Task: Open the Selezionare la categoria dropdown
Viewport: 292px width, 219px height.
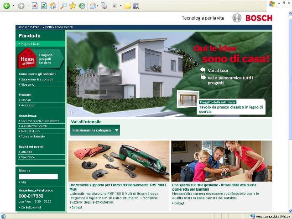Action: (95, 130)
